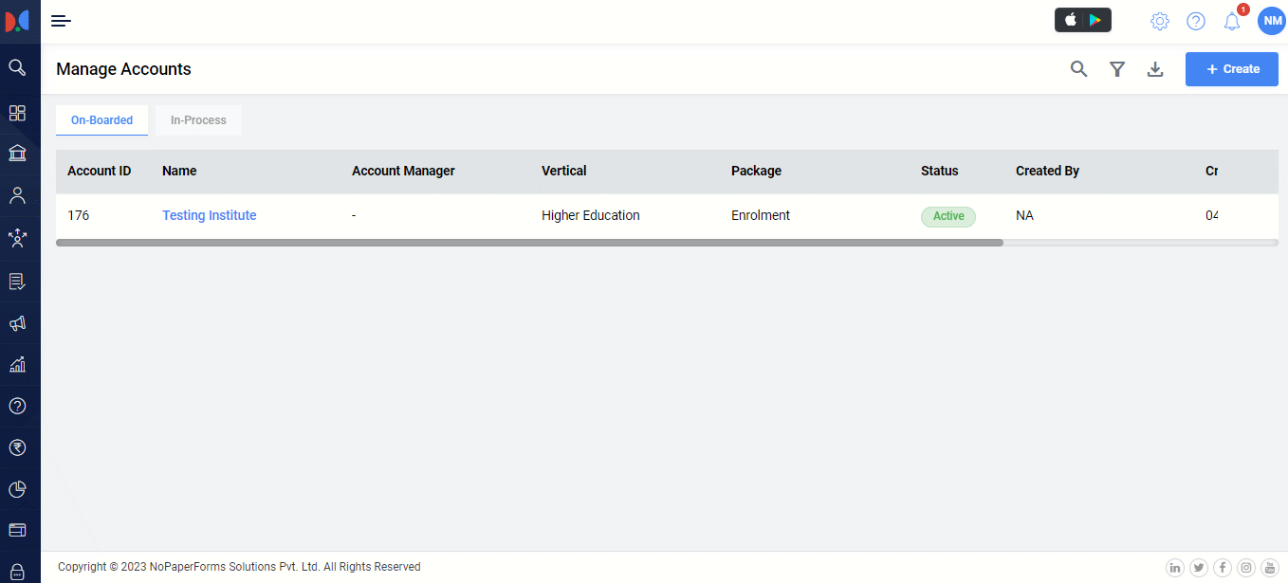Click the Enrolment package cell
Image resolution: width=1288 pixels, height=583 pixels.
(x=761, y=215)
